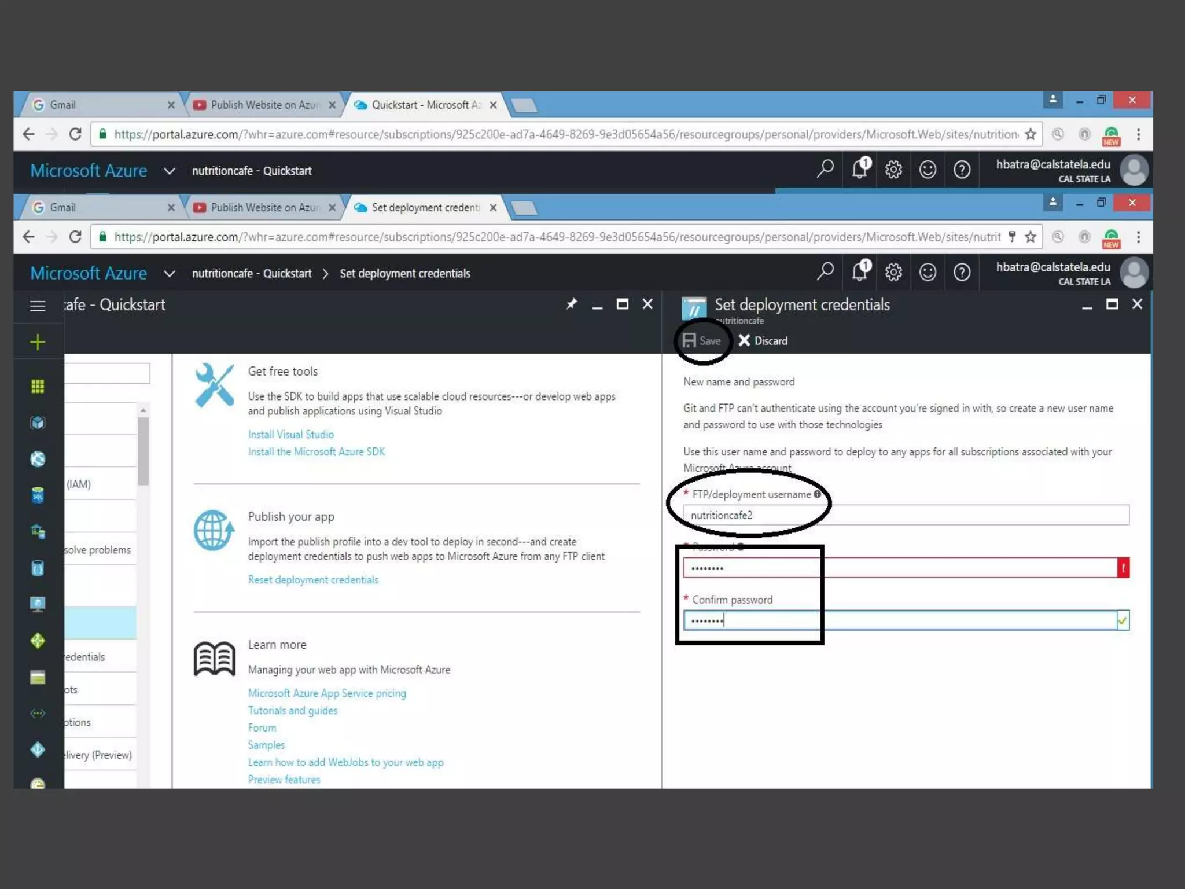
Task: Toggle the hamburger menu in Azure sidebar
Action: (38, 306)
